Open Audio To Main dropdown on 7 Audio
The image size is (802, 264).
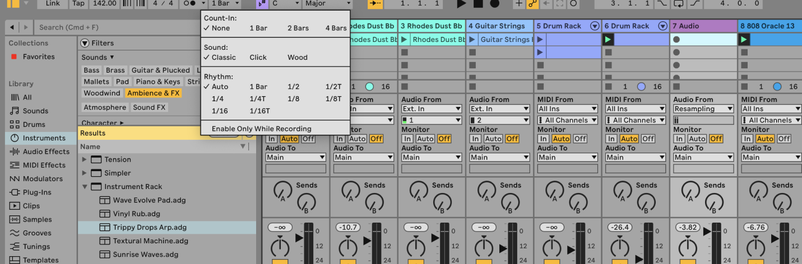(x=703, y=157)
